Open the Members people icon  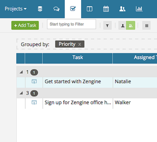122,9
